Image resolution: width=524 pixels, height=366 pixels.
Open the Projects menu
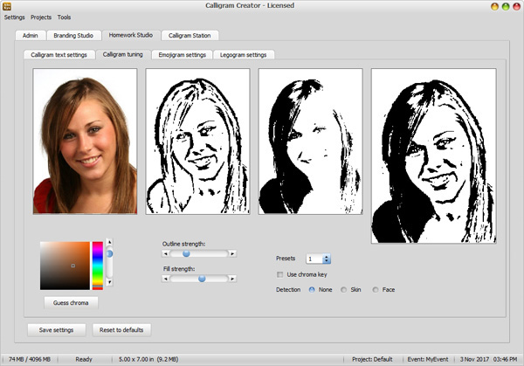click(x=41, y=17)
